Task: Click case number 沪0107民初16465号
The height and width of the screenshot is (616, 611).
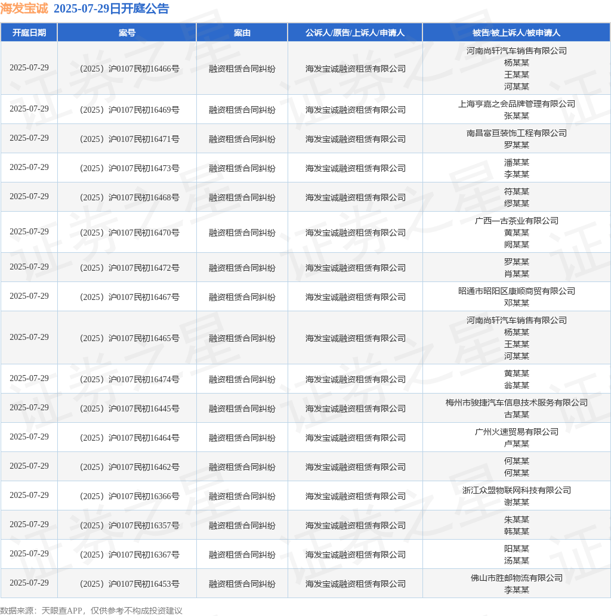Action: (144, 338)
